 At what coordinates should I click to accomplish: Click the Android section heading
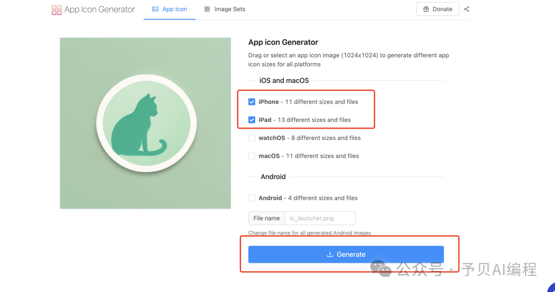[x=273, y=177]
